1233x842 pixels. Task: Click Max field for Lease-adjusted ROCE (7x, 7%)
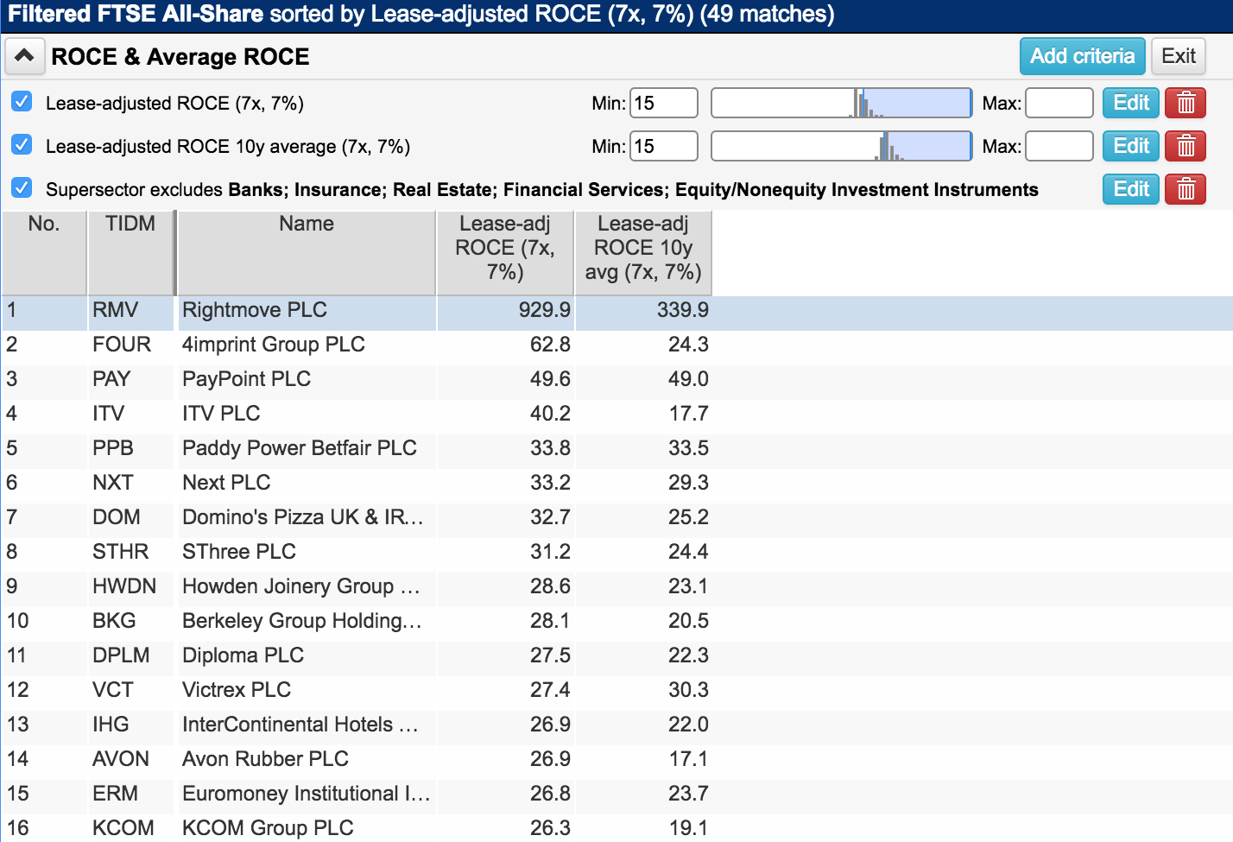[1059, 103]
